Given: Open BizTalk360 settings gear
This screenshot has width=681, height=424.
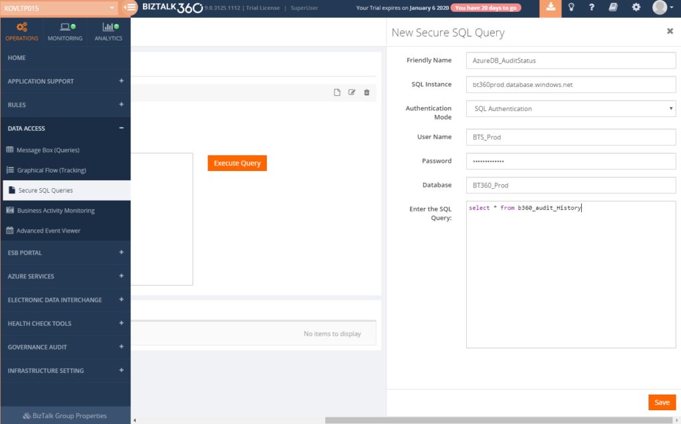Looking at the screenshot, I should (x=635, y=8).
